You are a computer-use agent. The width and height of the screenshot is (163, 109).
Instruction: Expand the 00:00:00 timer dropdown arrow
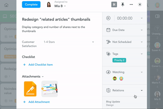pyautogui.click(x=142, y=18)
